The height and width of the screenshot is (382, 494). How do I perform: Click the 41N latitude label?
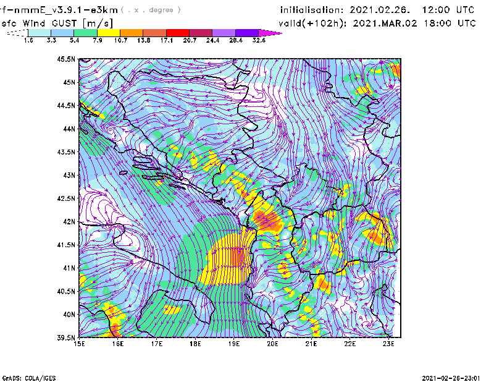pyautogui.click(x=69, y=268)
